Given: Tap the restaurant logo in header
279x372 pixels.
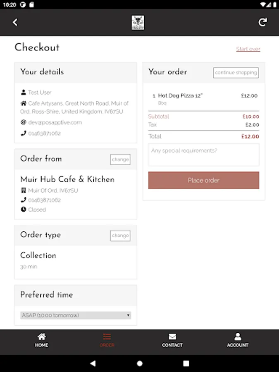Looking at the screenshot, I should [138, 22].
